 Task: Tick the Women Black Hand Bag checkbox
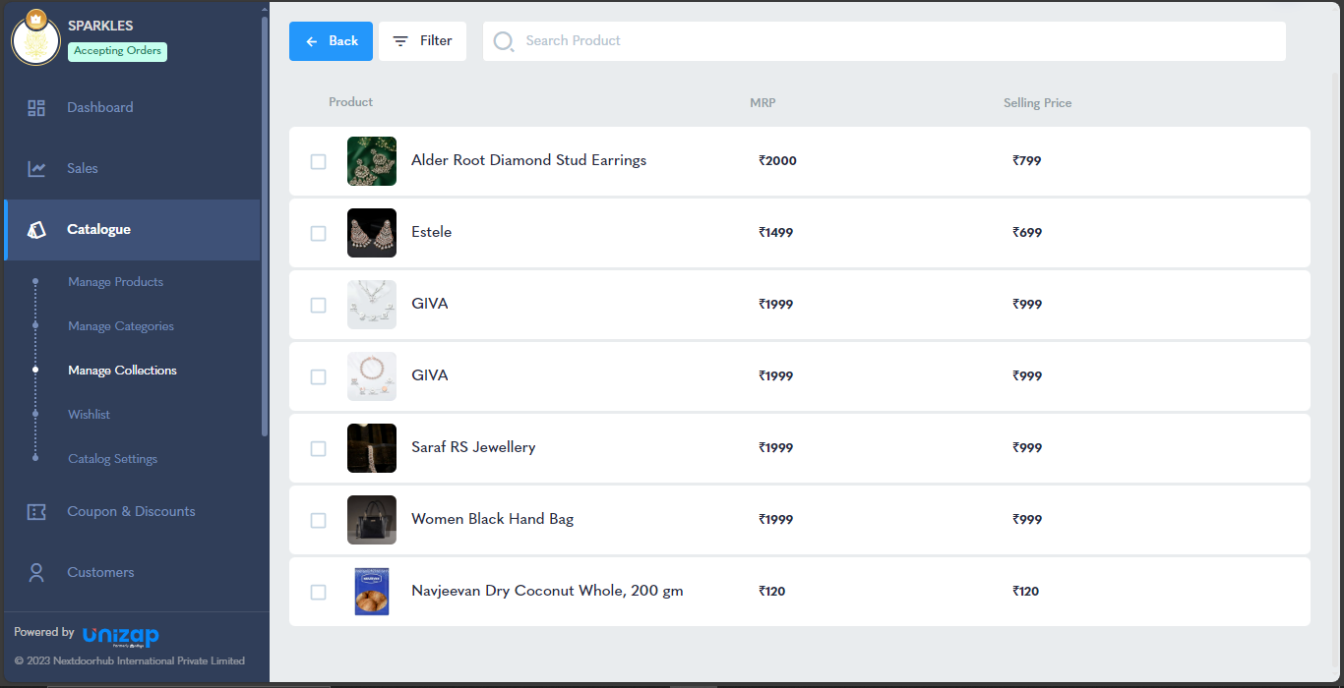(x=318, y=520)
